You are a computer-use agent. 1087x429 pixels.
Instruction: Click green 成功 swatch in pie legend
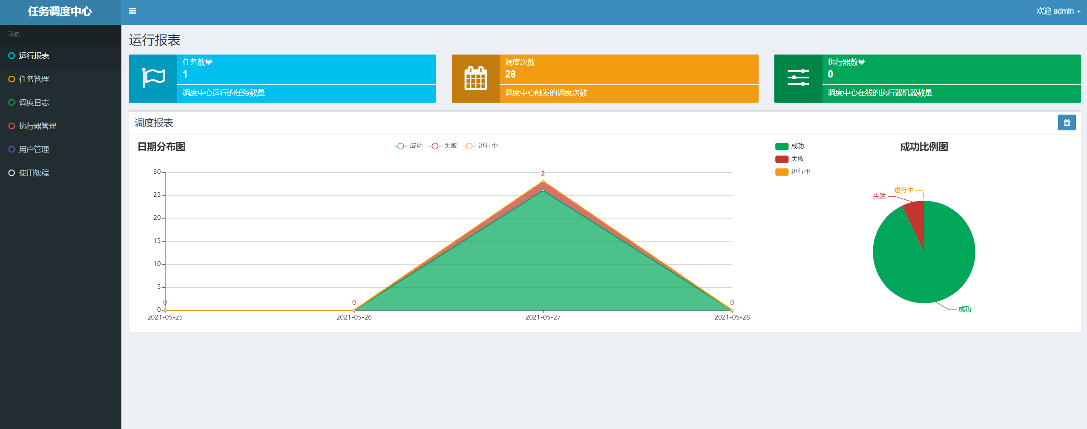pos(782,147)
